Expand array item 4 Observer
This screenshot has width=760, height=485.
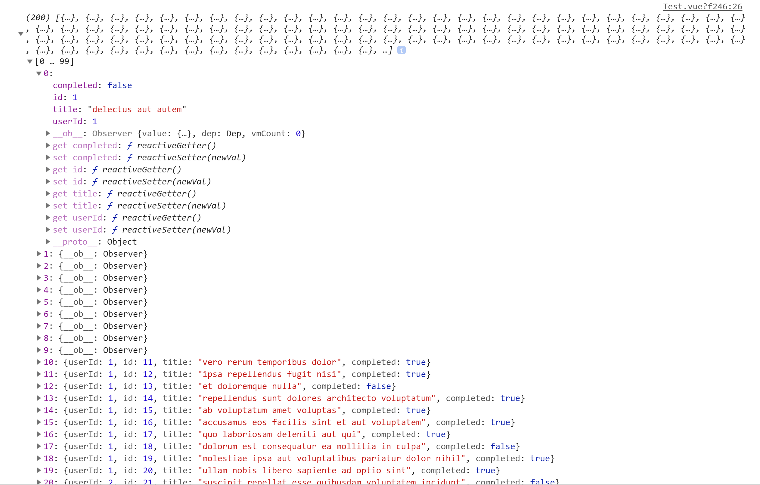coord(39,289)
